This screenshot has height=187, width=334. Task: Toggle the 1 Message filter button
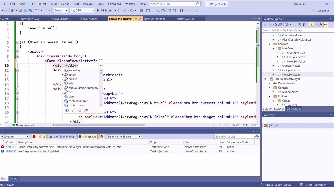coord(87,137)
